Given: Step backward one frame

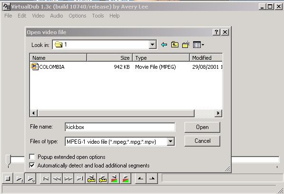Looking at the screenshot, I should (57, 179).
